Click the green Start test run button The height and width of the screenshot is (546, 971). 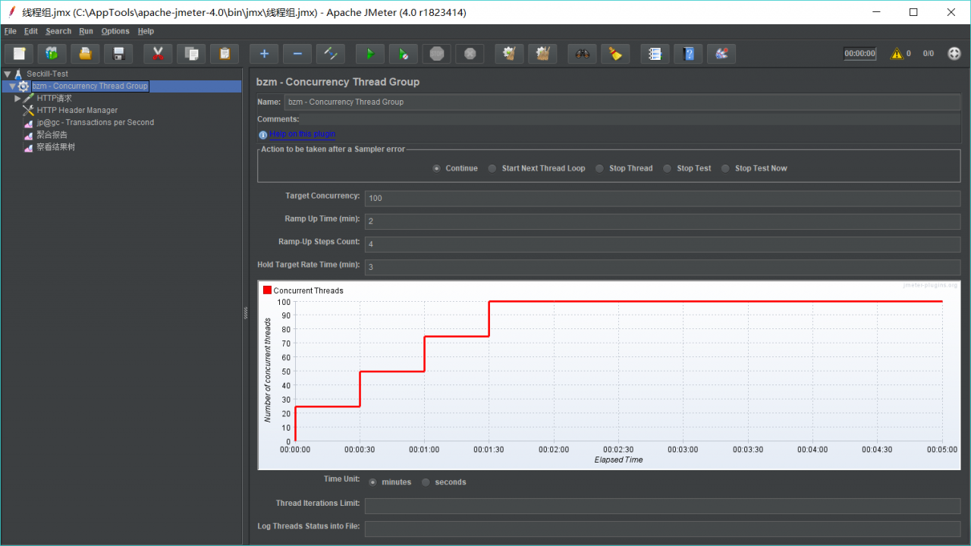370,54
